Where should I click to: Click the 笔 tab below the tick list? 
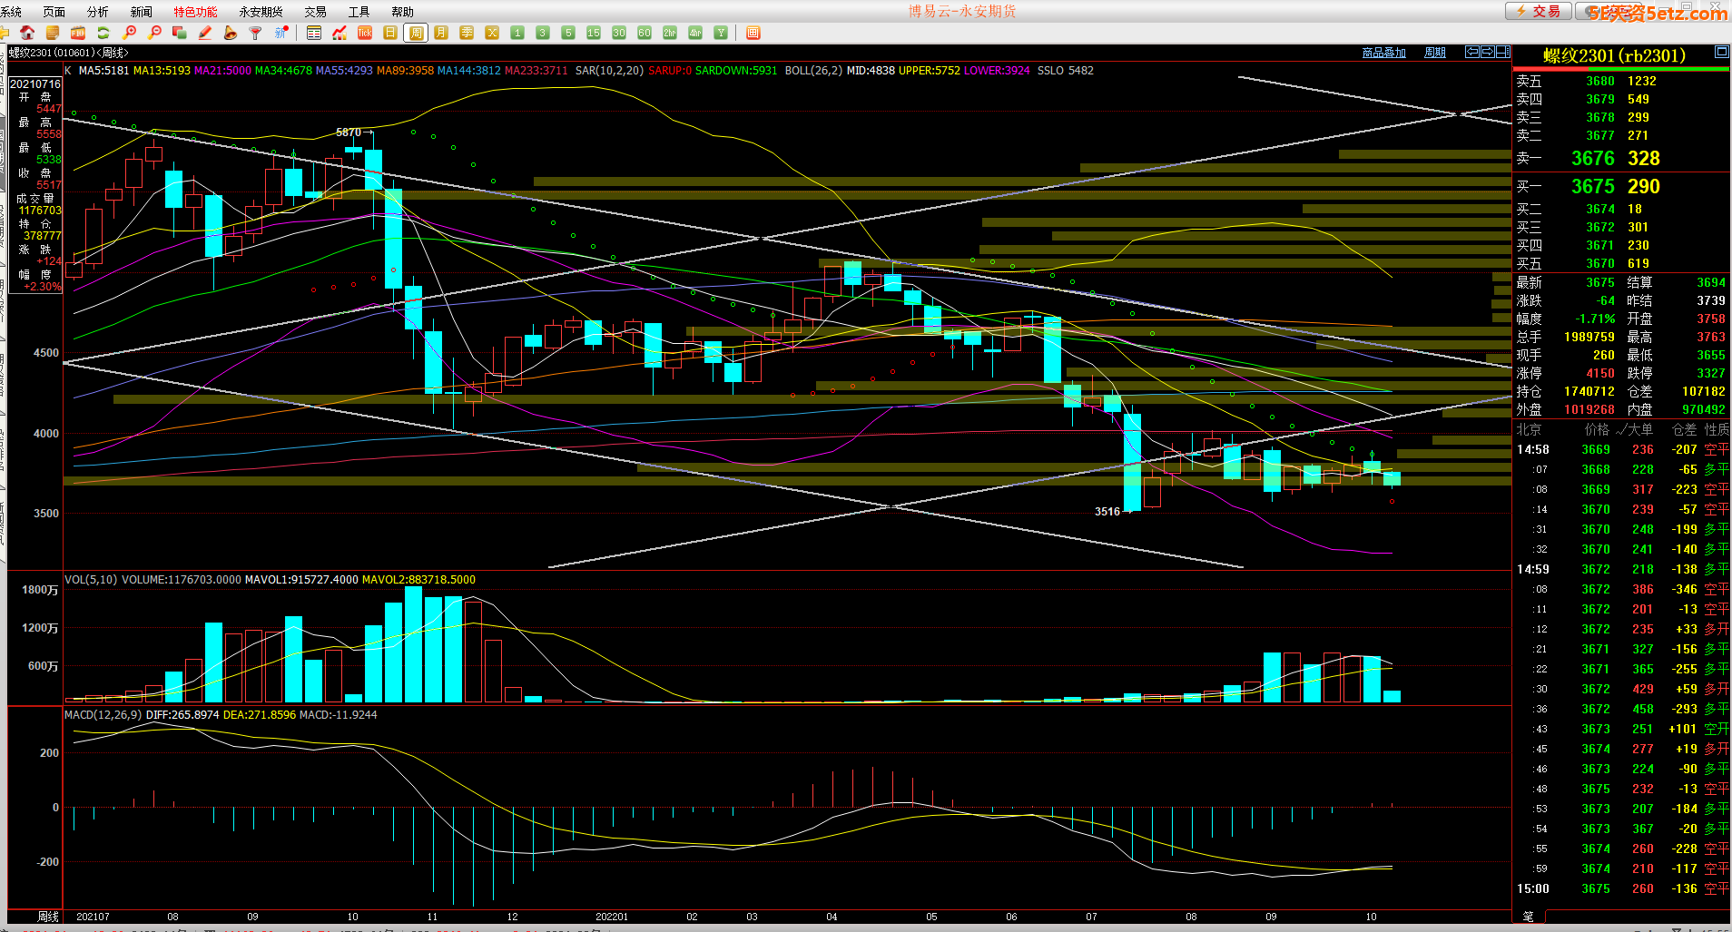tap(1528, 917)
